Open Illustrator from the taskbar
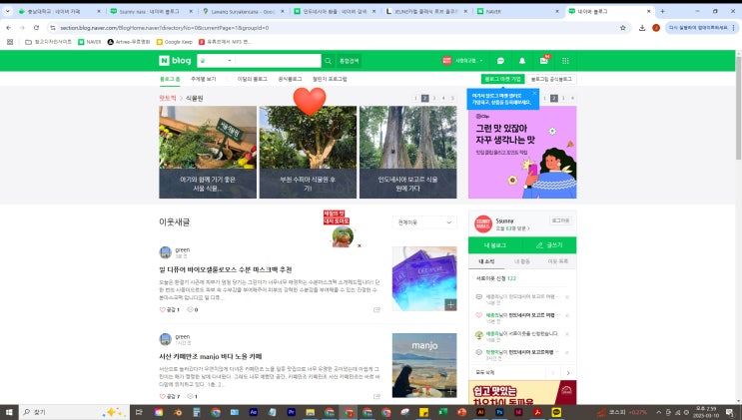The height and width of the screenshot is (420, 742). (x=480, y=412)
